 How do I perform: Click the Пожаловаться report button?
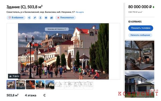coord(65,17)
